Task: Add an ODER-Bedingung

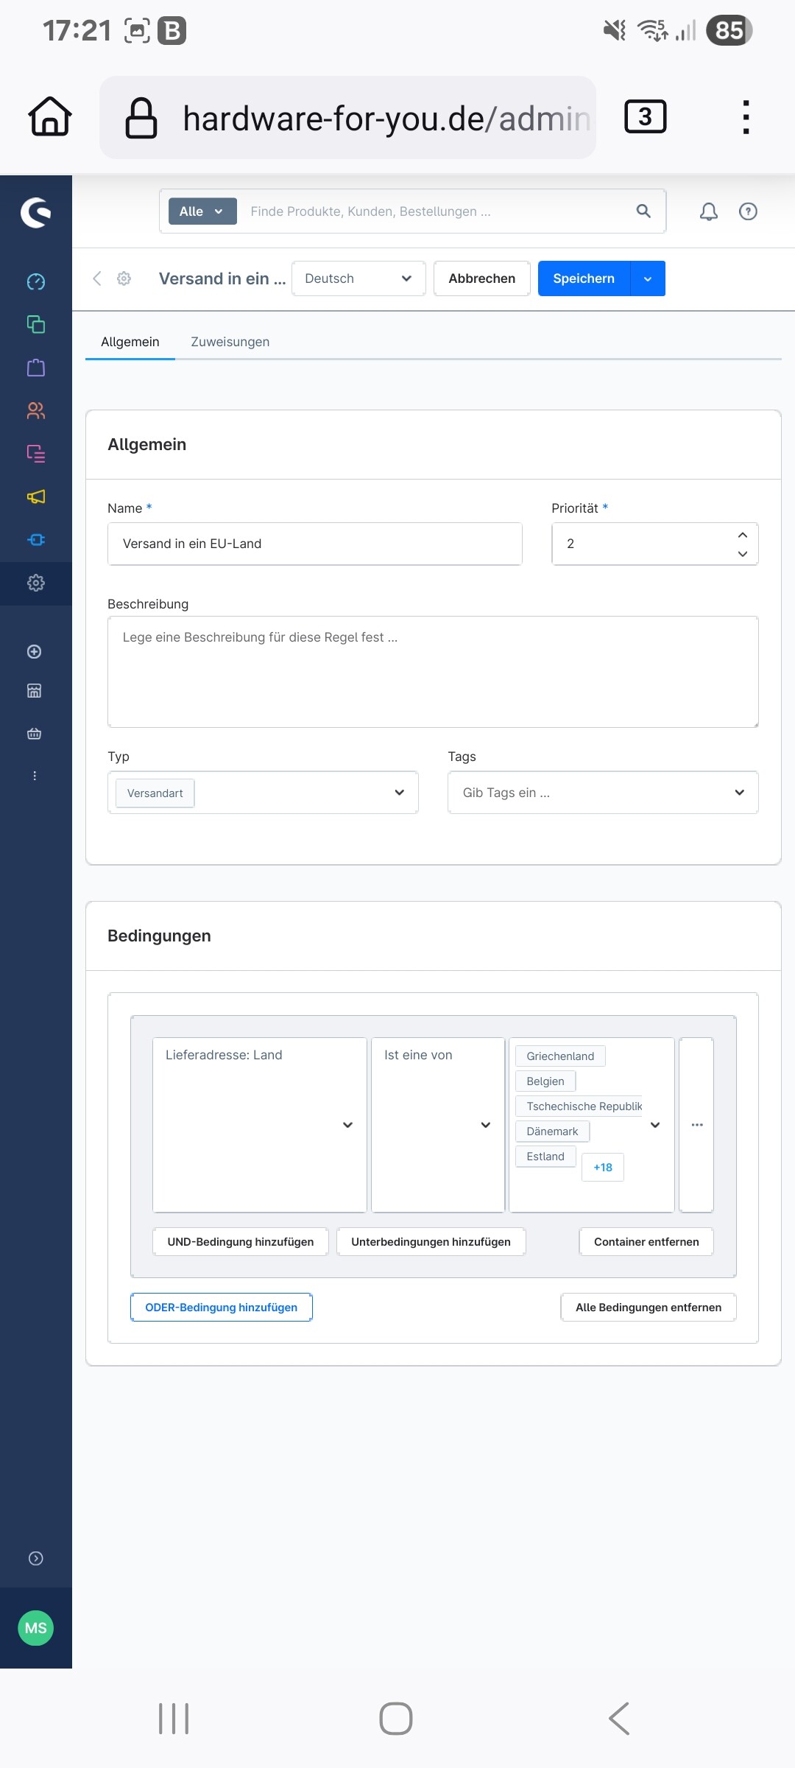Action: click(222, 1307)
